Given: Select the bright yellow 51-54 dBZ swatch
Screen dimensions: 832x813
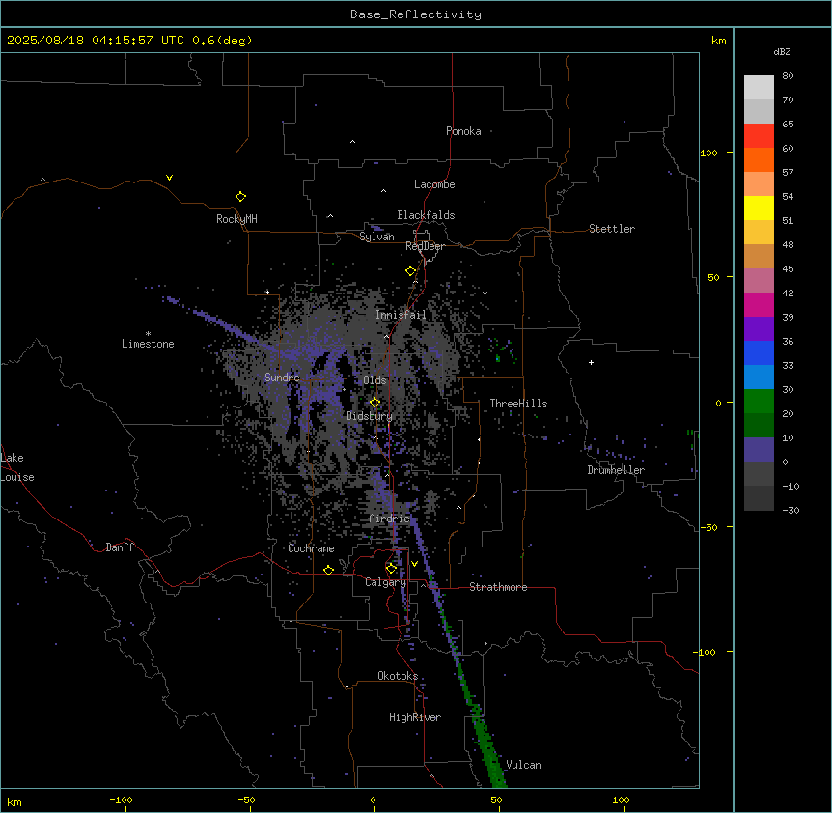Looking at the screenshot, I should (x=759, y=208).
